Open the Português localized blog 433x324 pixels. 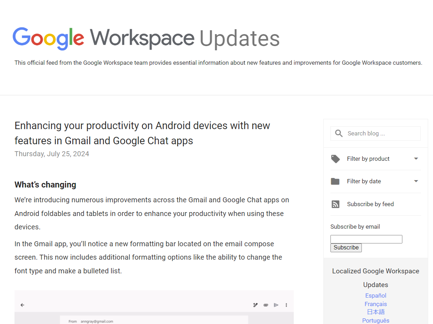coord(376,320)
